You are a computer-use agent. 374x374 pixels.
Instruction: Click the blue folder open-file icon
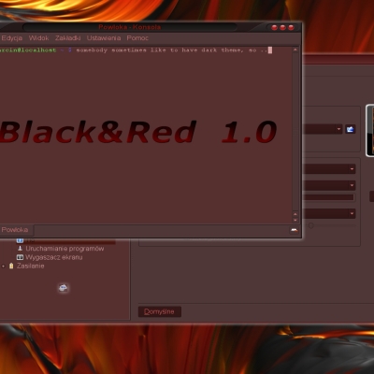pyautogui.click(x=351, y=129)
